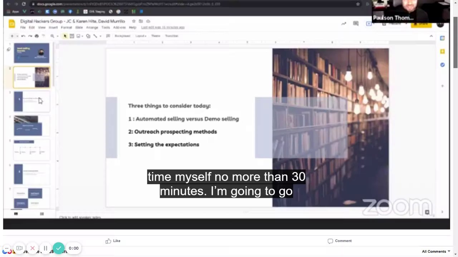The height and width of the screenshot is (257, 458).
Task: Open the Layout dropdown
Action: [141, 36]
